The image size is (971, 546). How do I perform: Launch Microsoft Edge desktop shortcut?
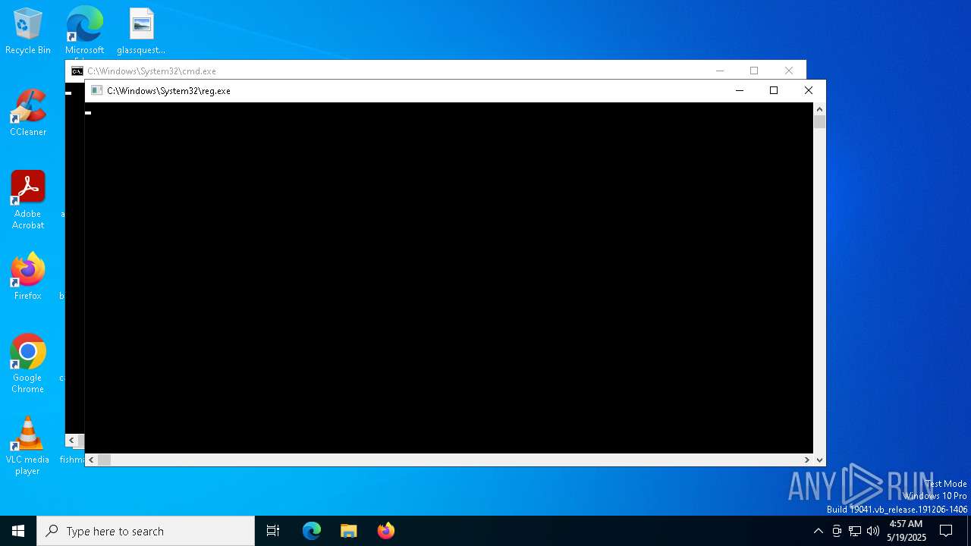[x=84, y=31]
